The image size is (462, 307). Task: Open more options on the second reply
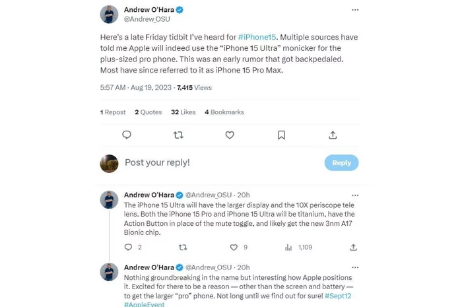(355, 267)
